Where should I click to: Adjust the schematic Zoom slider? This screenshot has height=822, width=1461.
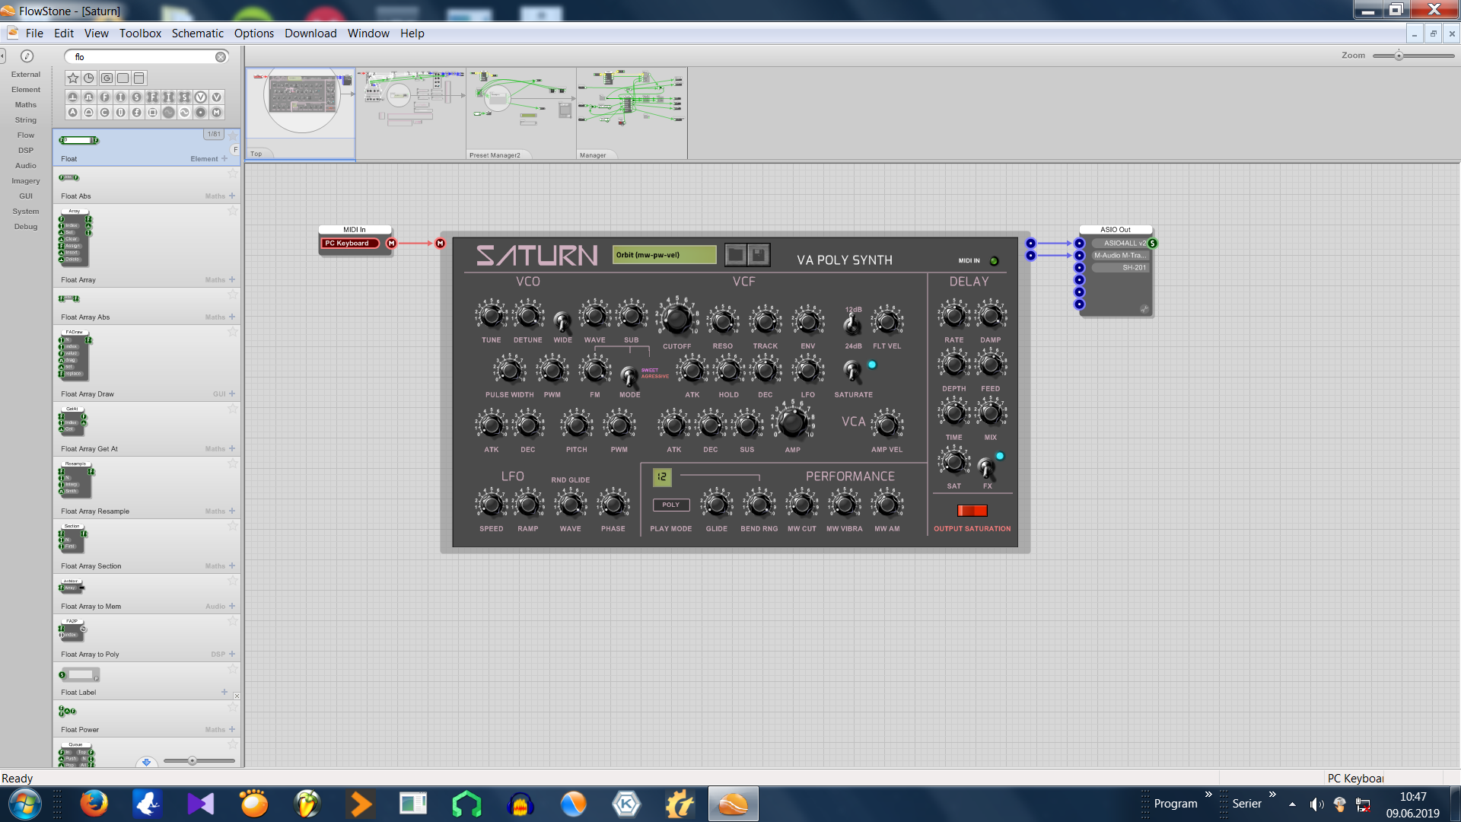(x=1399, y=56)
